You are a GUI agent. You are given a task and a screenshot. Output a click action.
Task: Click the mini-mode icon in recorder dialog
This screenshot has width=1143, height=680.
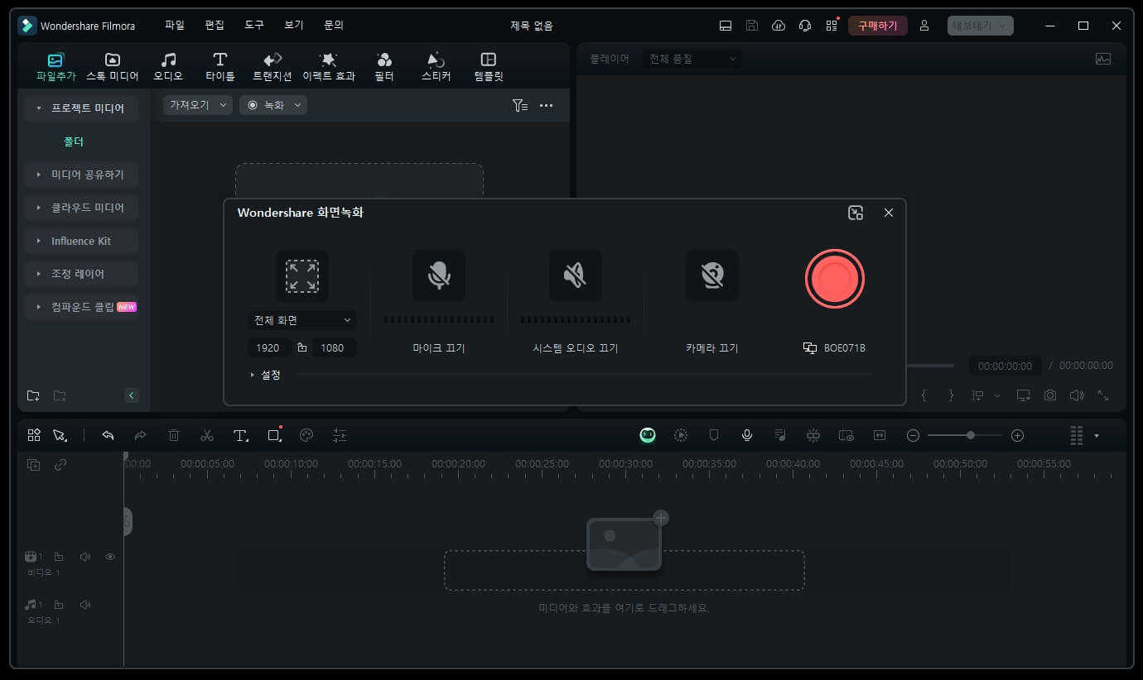pyautogui.click(x=856, y=213)
